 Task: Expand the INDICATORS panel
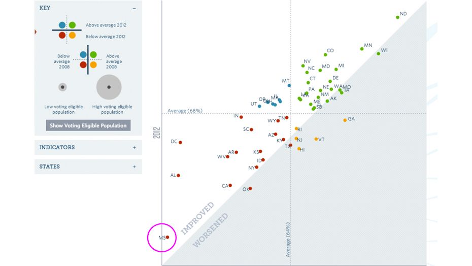(134, 148)
